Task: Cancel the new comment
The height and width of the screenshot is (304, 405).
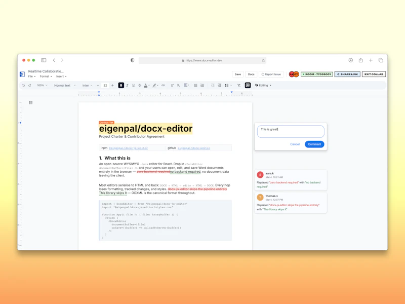Action: [x=295, y=144]
